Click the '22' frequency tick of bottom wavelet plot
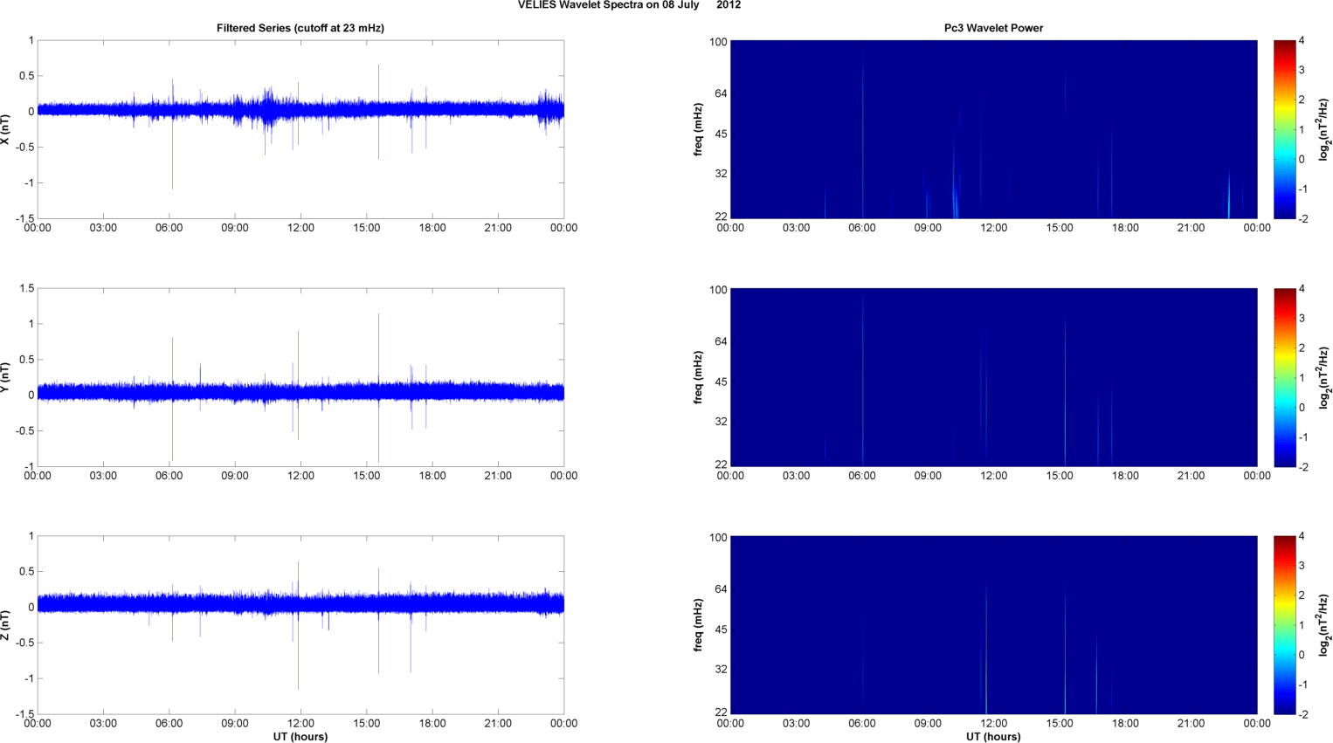 (721, 712)
